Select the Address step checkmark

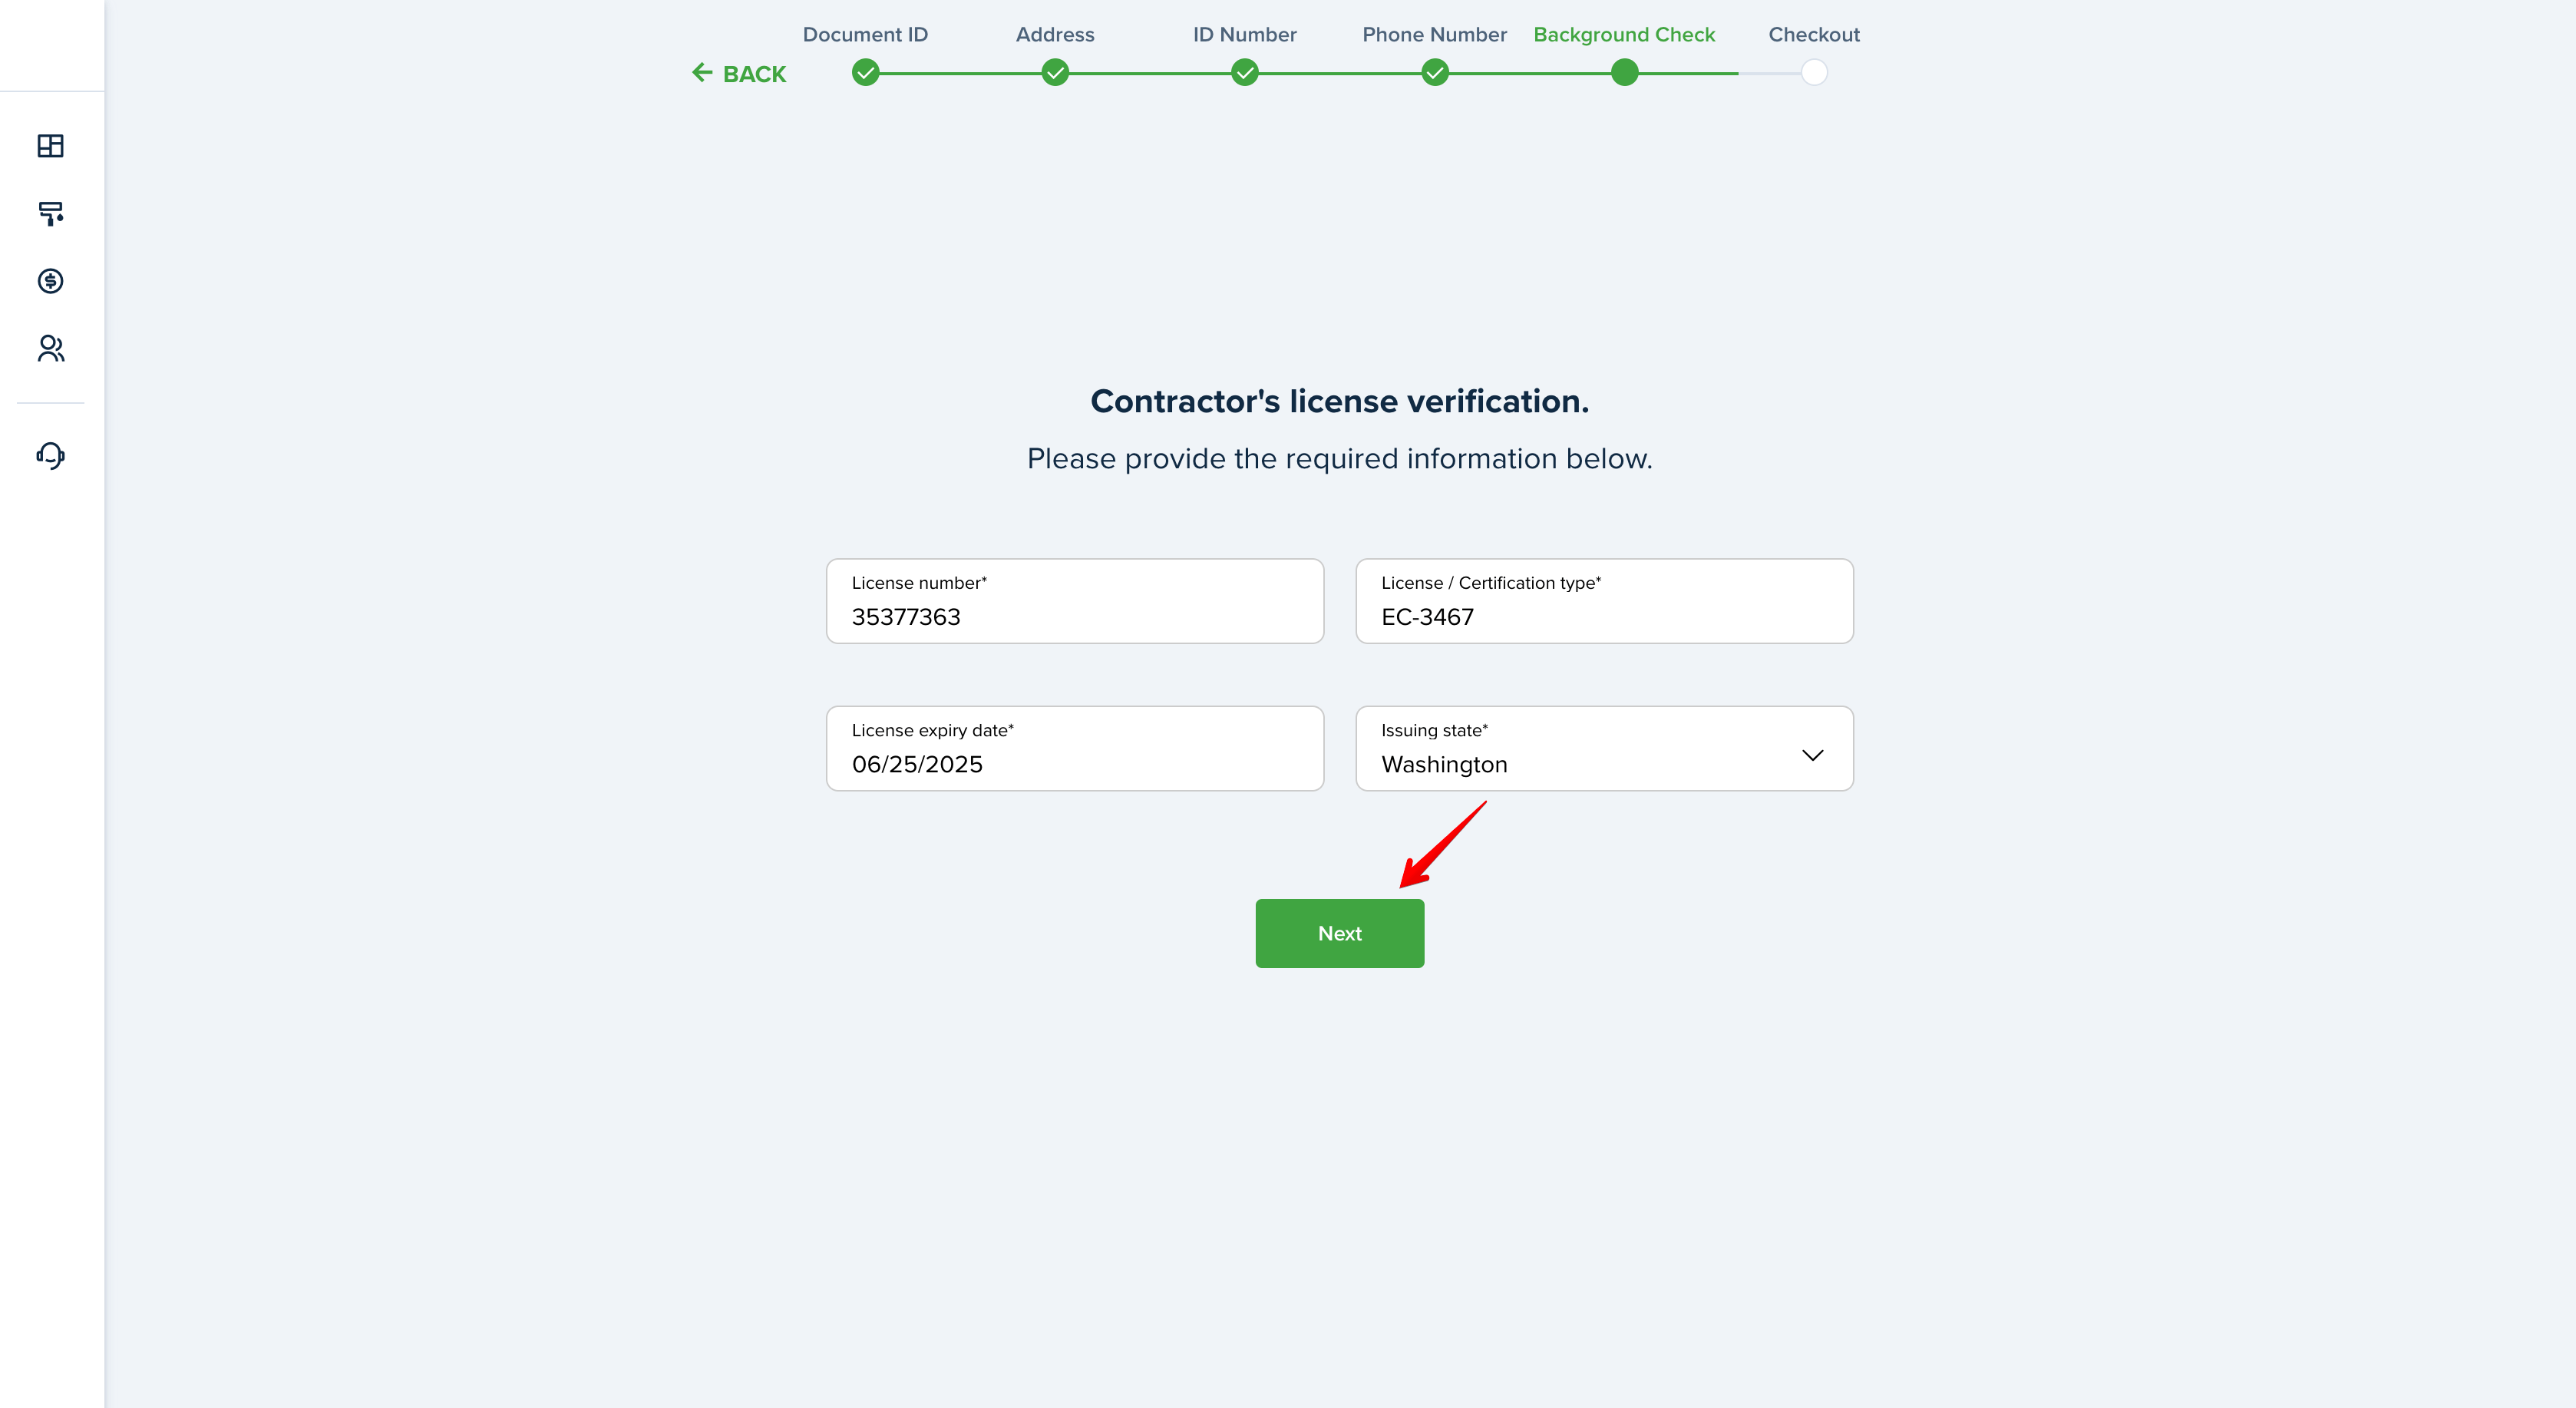click(x=1055, y=73)
